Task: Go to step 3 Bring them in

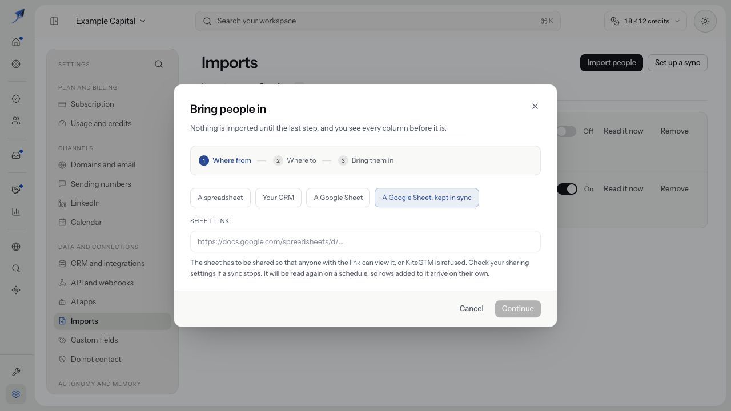Action: tap(366, 160)
